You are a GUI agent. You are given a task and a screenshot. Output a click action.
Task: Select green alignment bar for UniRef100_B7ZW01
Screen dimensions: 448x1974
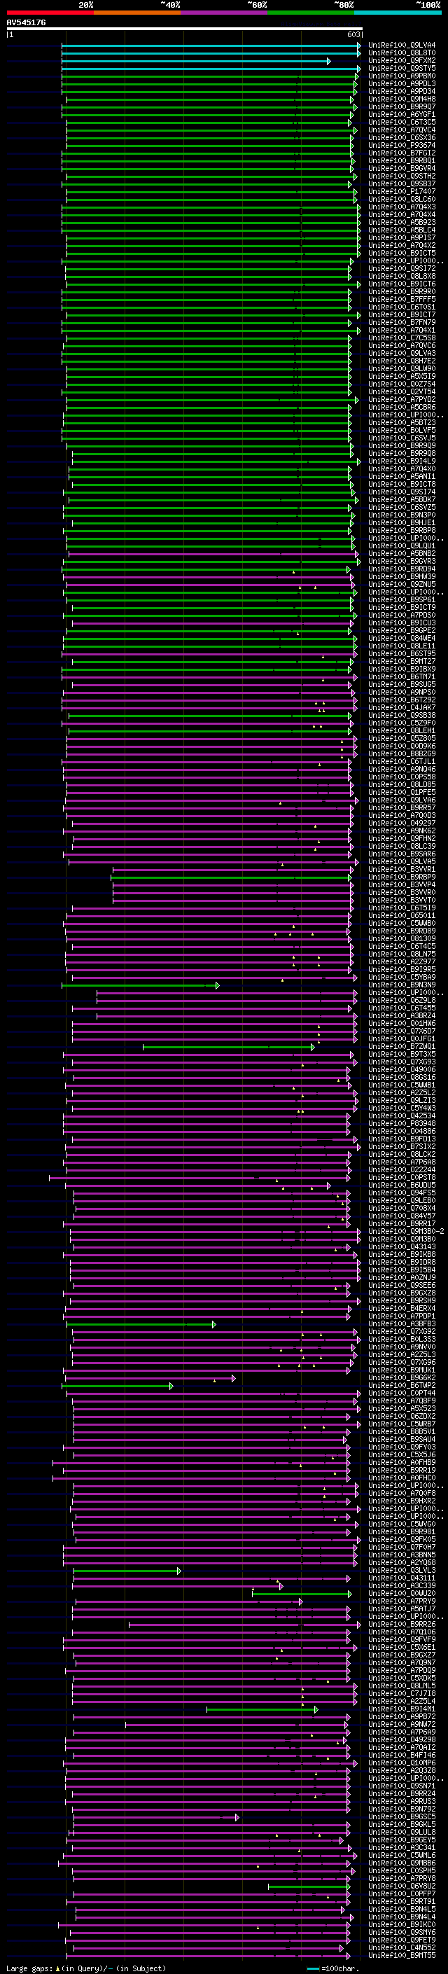click(229, 1047)
